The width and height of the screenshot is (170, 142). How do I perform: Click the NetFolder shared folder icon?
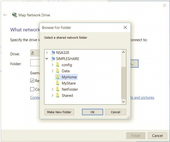pyautogui.click(x=57, y=89)
